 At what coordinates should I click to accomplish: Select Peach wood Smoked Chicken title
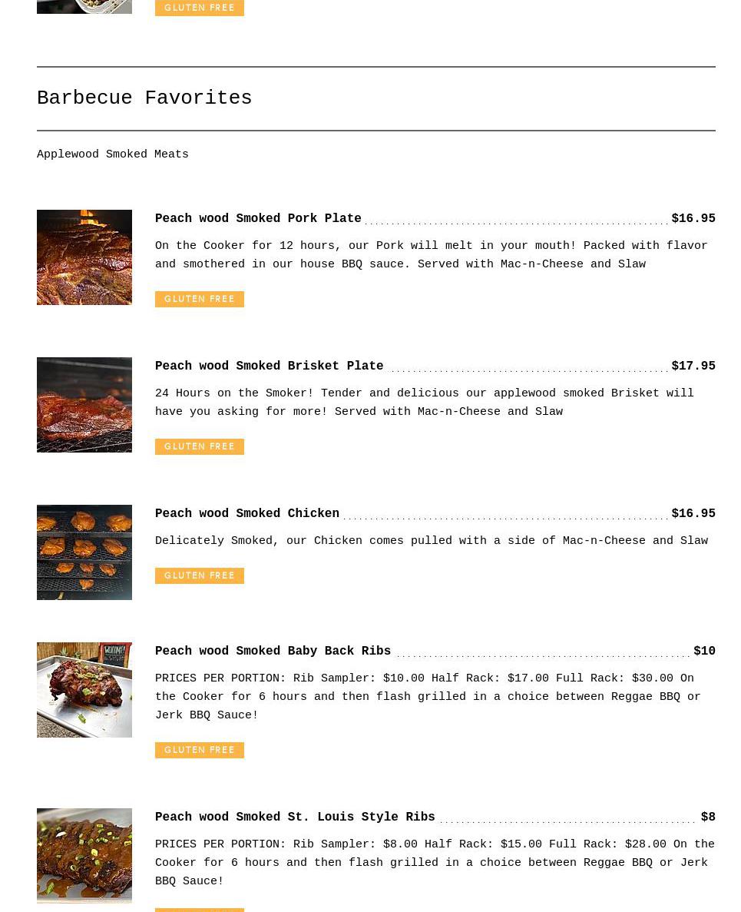[247, 513]
